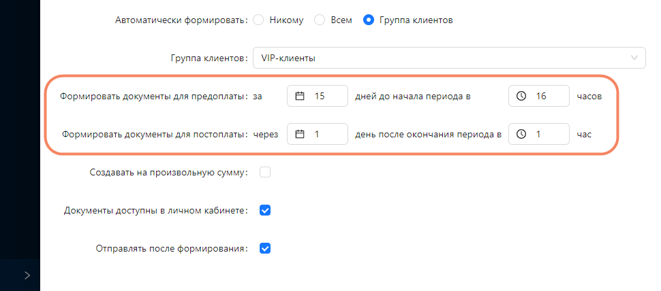Click postpayment hour field next to "час"

539,134
